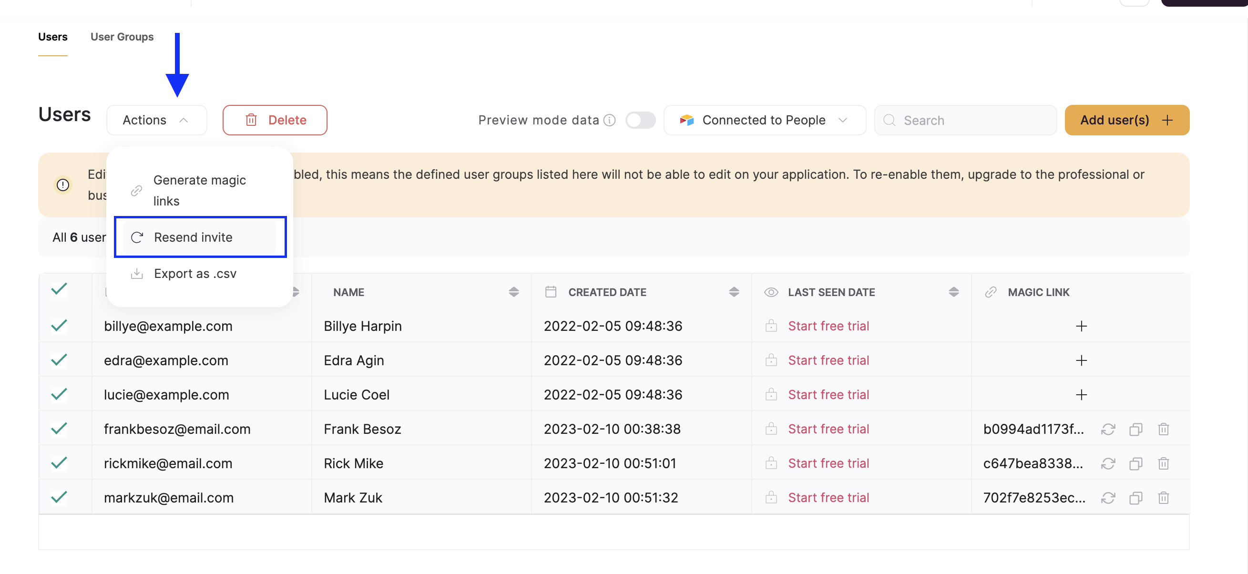Uncheck the select-all checkbox in table header
The width and height of the screenshot is (1248, 574).
click(59, 289)
